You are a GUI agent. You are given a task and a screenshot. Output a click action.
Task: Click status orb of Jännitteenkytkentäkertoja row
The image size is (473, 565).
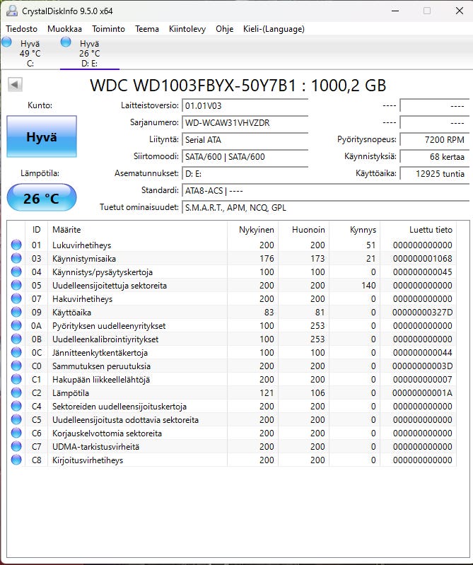[x=16, y=352]
